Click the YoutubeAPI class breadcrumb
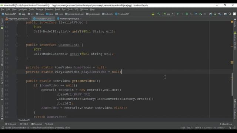 pyautogui.click(x=122, y=14)
